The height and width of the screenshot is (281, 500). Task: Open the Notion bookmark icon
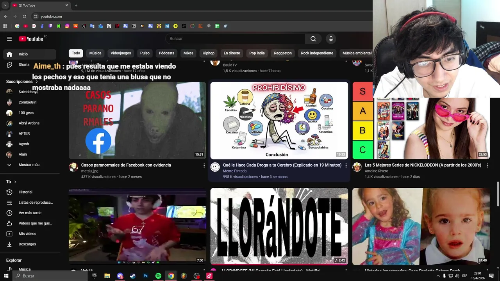[134, 26]
